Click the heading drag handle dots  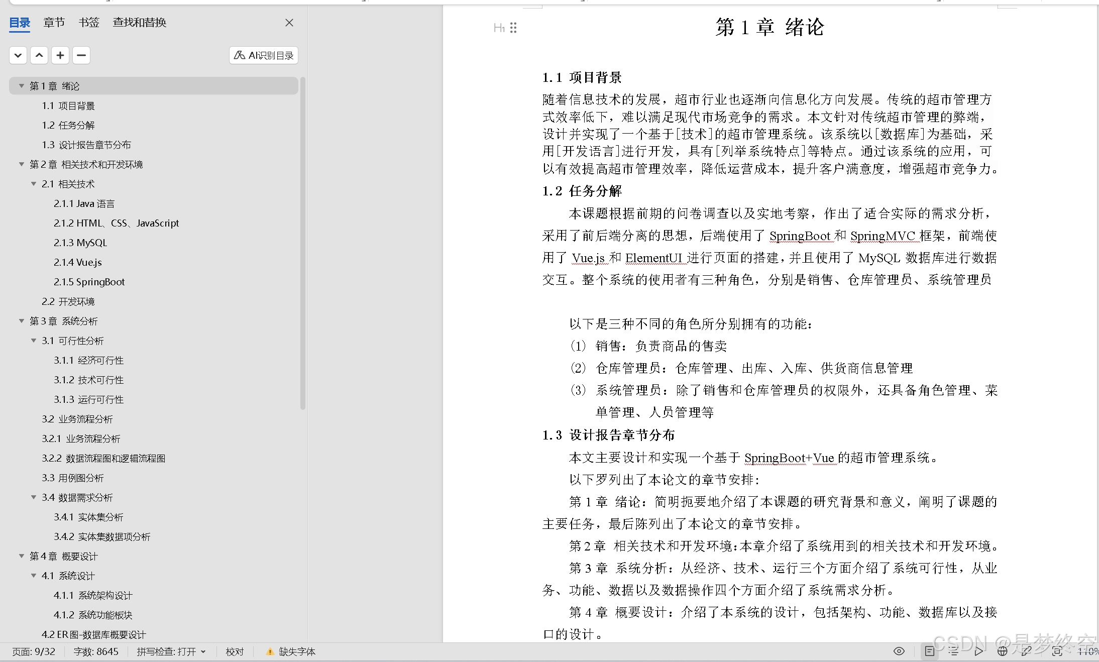coord(513,28)
